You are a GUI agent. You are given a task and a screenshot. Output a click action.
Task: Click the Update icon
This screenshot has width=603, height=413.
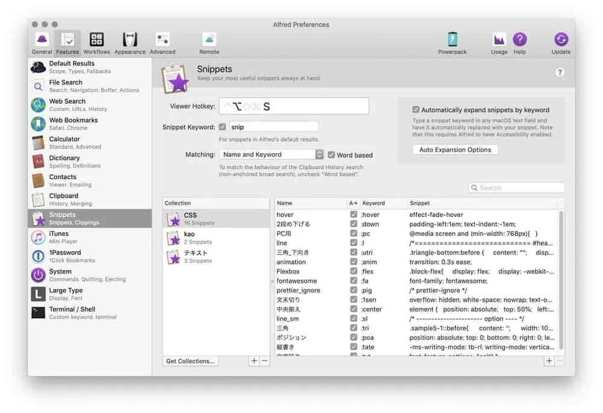pos(561,41)
